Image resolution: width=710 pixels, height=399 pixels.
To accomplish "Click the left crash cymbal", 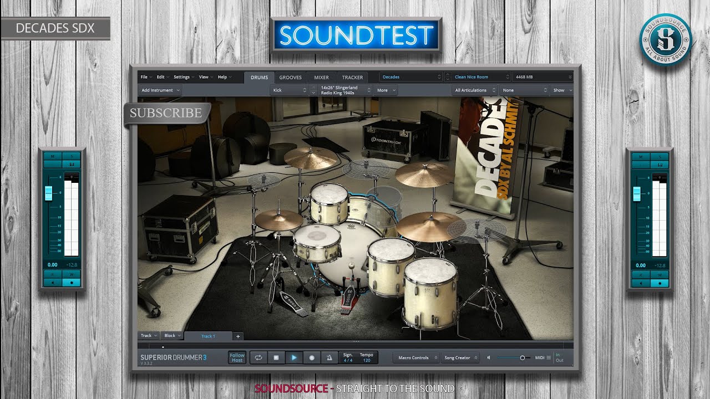I will (x=311, y=157).
